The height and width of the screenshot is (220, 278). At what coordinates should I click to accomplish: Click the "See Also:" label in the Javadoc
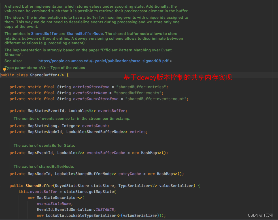(x=13, y=61)
